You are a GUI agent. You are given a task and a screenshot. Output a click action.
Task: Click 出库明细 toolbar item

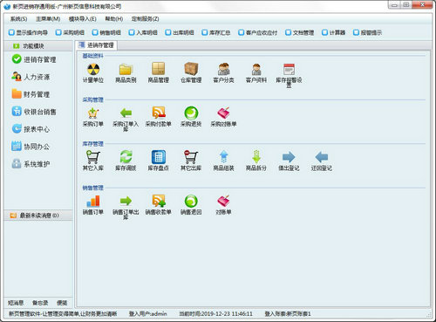[180, 32]
